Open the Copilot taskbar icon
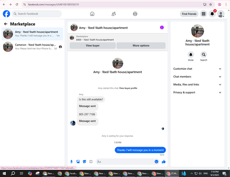230x177 pixels. [x=30, y=173]
